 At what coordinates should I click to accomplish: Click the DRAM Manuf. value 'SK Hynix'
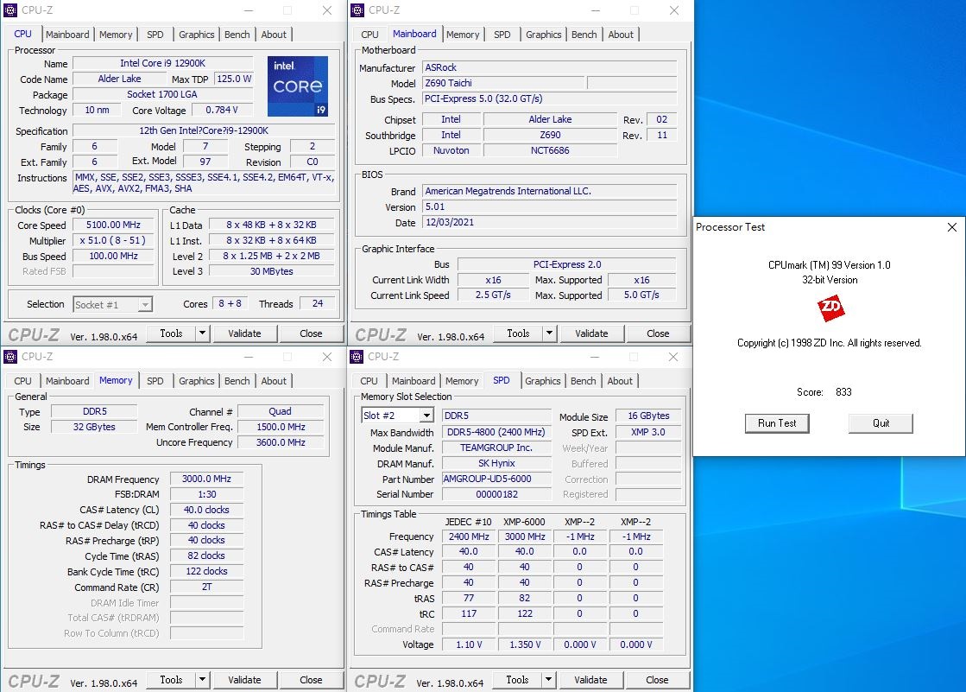496,463
